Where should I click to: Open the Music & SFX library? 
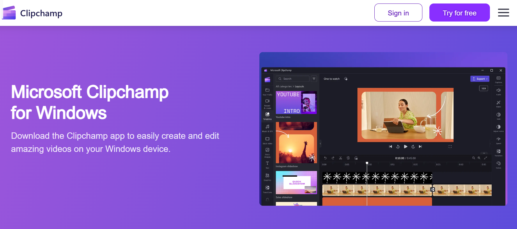(x=267, y=128)
